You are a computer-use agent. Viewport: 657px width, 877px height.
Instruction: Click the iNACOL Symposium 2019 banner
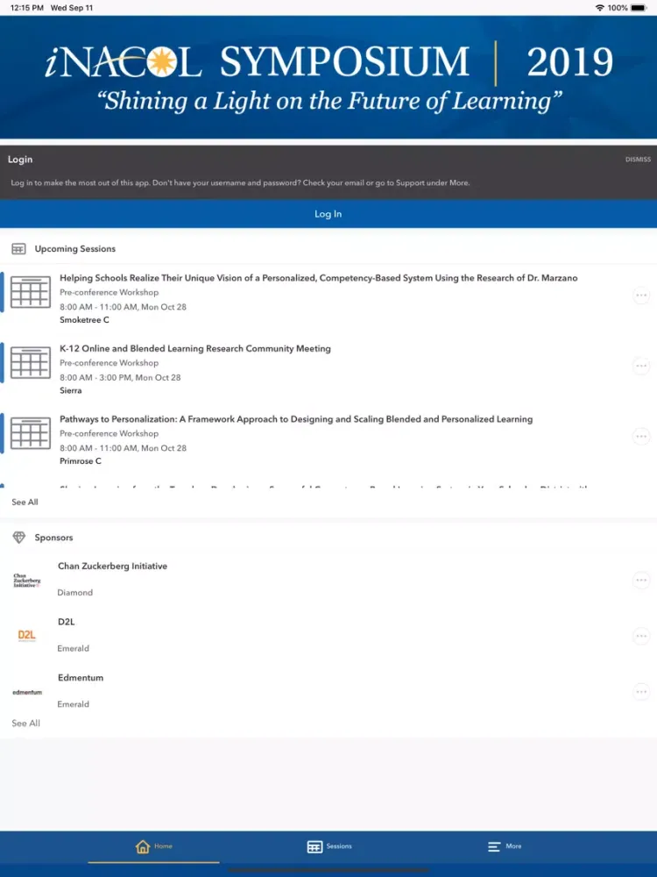[328, 77]
